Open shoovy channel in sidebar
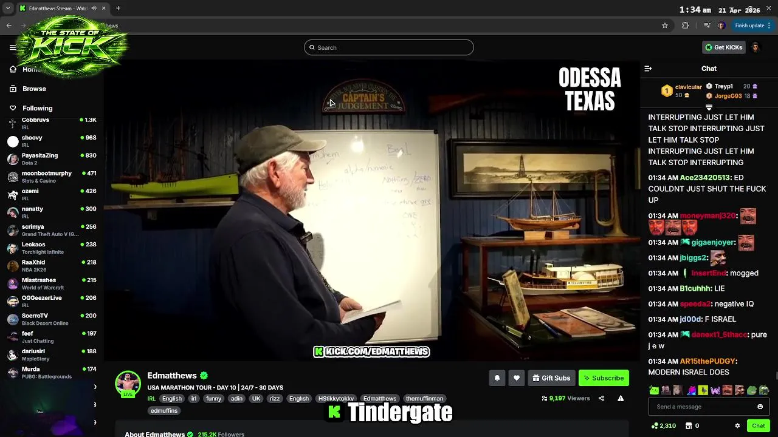This screenshot has height=437, width=778. [x=52, y=141]
